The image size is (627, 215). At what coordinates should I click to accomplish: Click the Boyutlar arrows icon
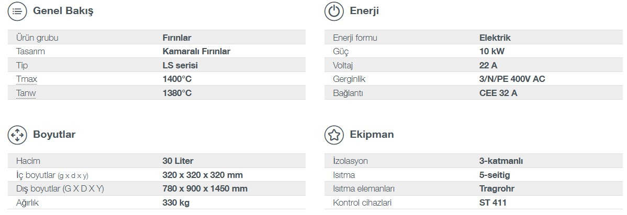[17, 135]
